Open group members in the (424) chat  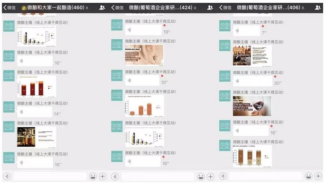pos(210,8)
